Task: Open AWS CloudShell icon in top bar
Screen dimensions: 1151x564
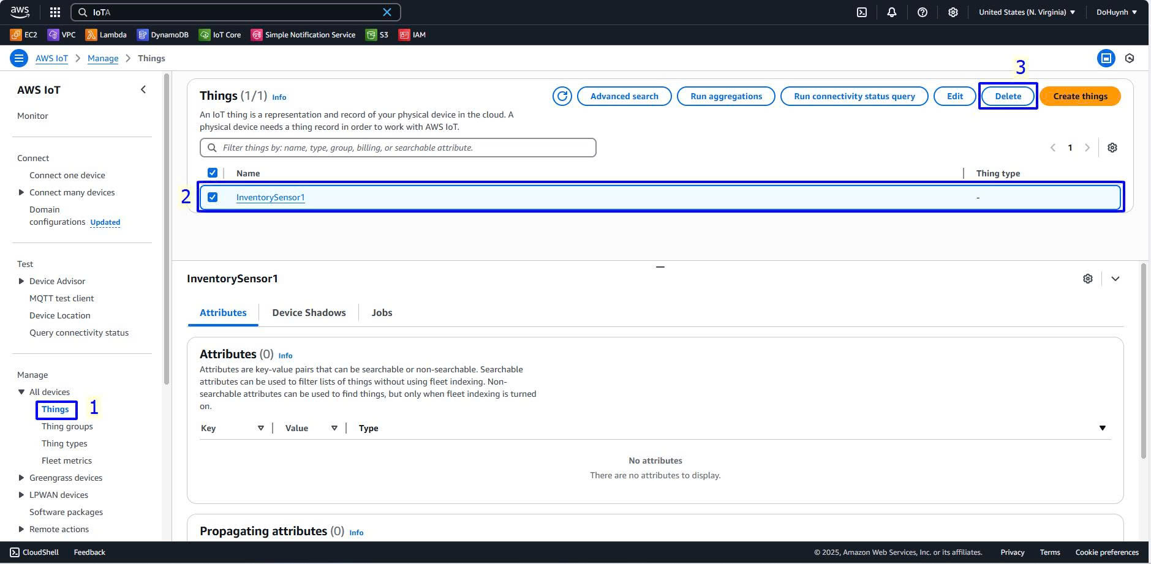Action: tap(861, 12)
